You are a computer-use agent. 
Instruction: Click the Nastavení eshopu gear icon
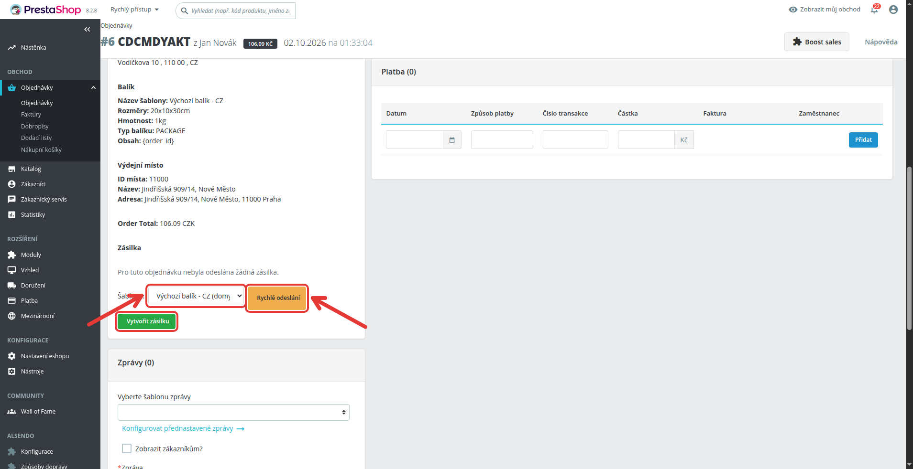(11, 356)
